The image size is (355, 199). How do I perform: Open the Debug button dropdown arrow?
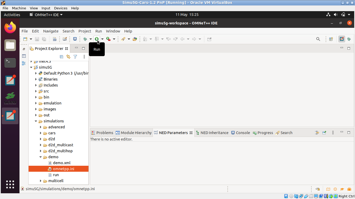[91, 39]
